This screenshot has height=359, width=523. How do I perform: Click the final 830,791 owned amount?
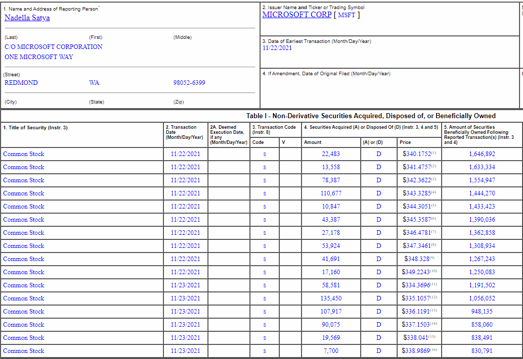[x=482, y=351]
